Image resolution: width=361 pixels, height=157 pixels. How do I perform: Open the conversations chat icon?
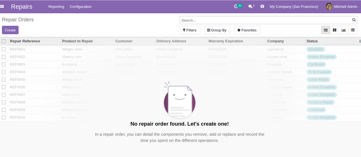tap(250, 6)
